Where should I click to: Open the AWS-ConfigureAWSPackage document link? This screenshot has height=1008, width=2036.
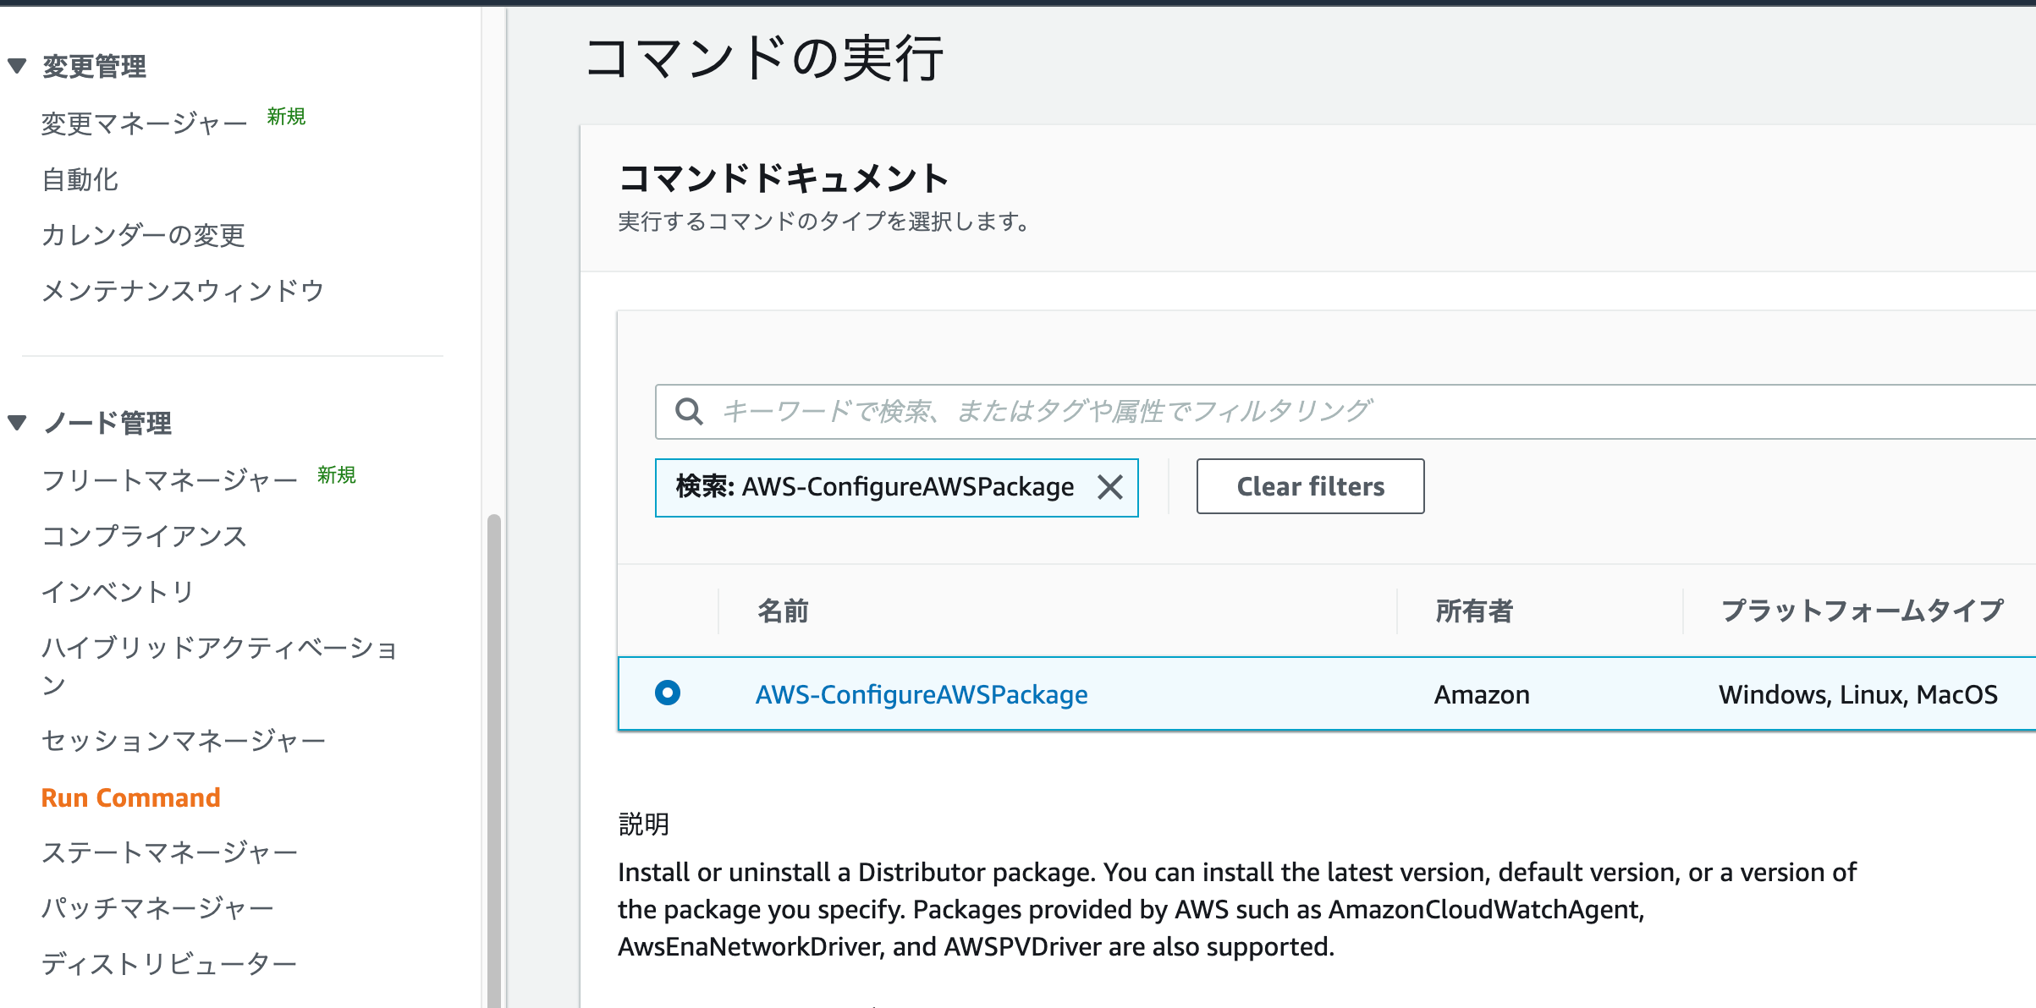(x=921, y=694)
